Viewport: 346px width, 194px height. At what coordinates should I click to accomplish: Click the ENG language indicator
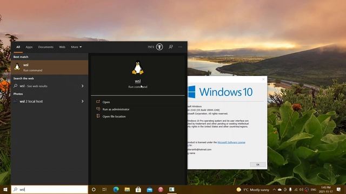pos(314,189)
